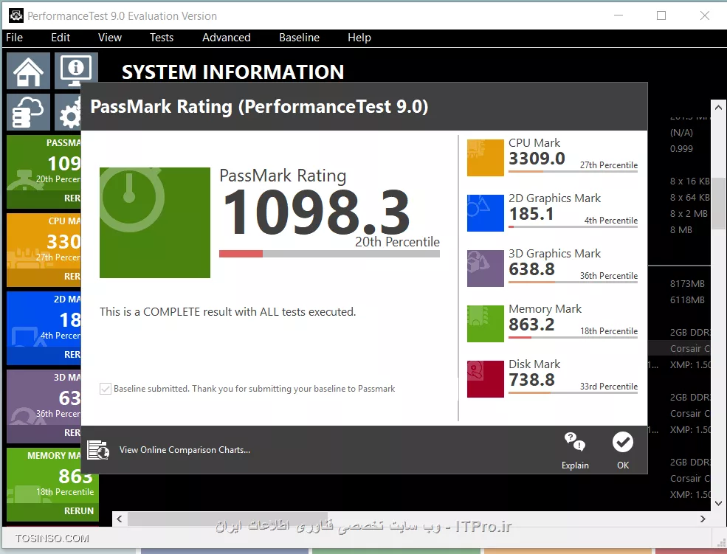Click the 0.999 value in the background

681,149
